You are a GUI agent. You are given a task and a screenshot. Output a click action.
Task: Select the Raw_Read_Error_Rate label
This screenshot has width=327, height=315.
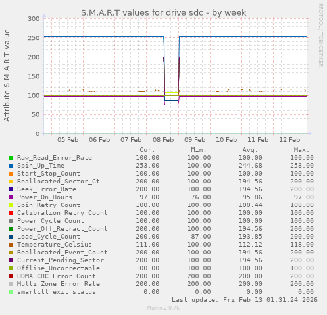pyautogui.click(x=55, y=158)
